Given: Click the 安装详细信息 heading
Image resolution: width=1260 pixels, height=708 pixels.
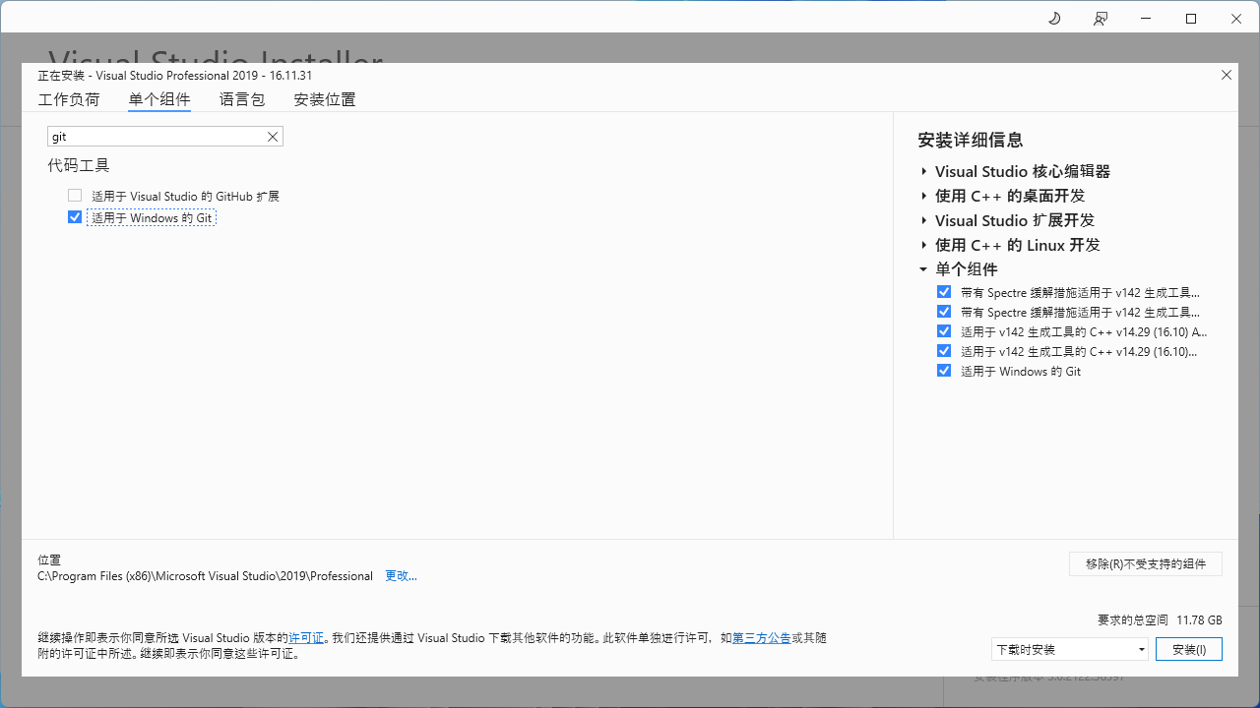Looking at the screenshot, I should pyautogui.click(x=971, y=140).
